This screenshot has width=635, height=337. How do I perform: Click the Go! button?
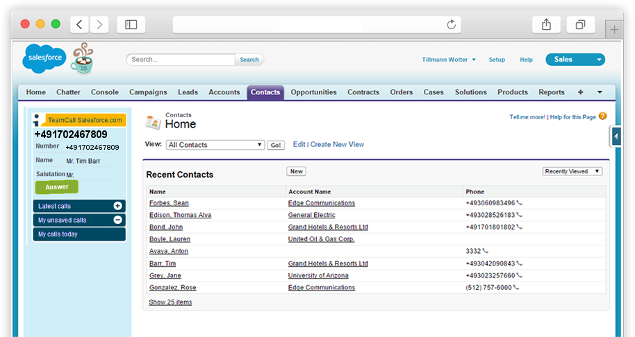[x=276, y=145]
